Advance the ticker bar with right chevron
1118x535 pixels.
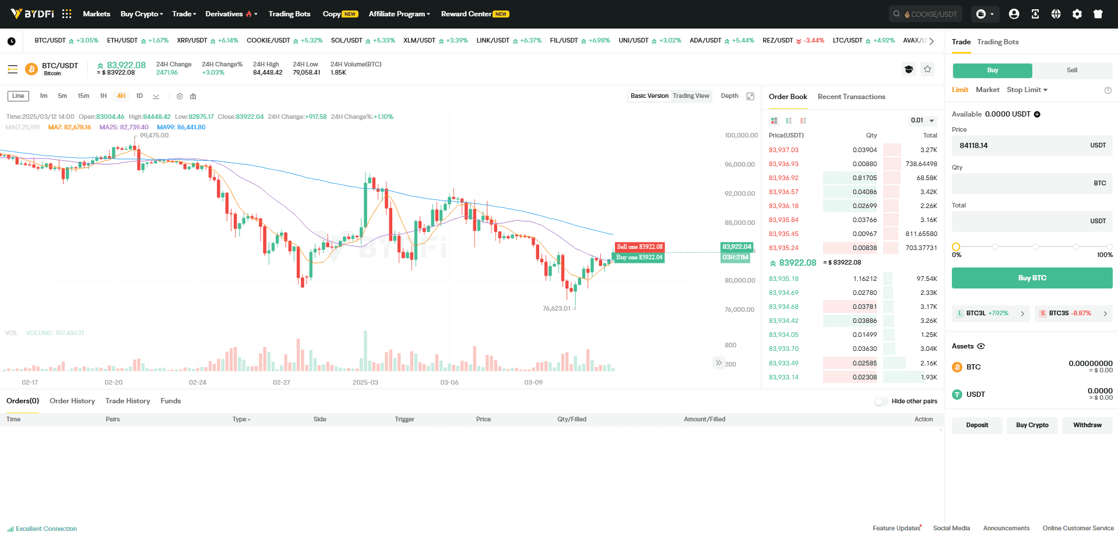tap(931, 41)
